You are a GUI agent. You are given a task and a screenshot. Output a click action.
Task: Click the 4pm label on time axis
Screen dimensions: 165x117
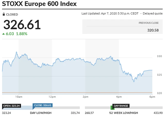click(119, 97)
